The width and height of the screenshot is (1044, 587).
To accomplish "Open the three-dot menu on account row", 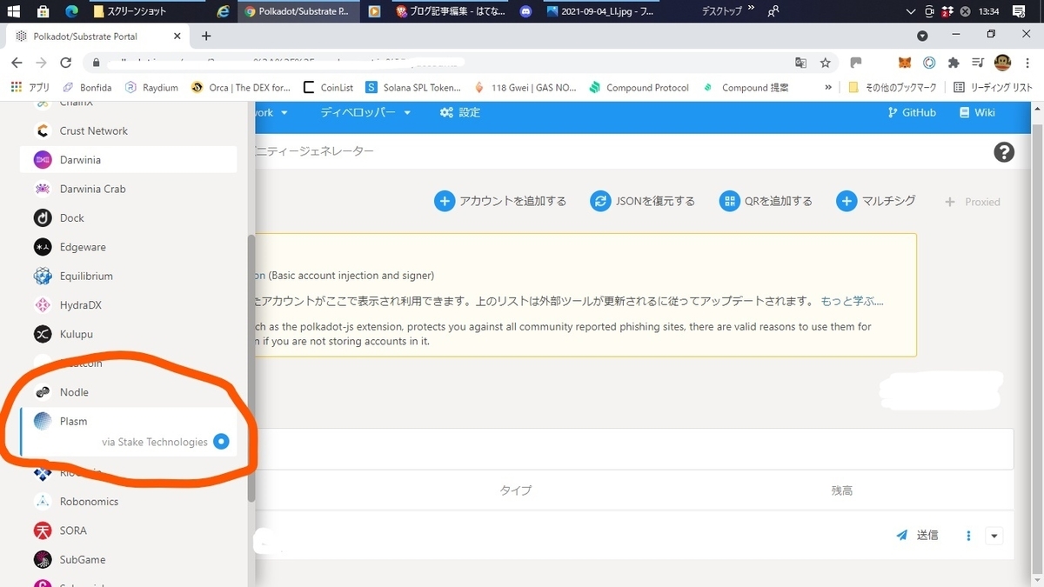I will pyautogui.click(x=968, y=536).
